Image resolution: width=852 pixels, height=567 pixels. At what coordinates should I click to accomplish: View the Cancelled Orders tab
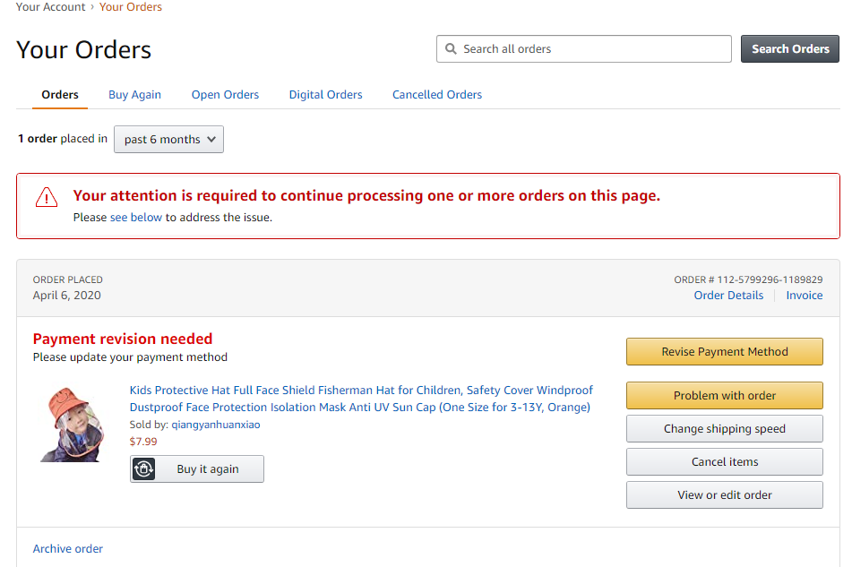click(437, 94)
